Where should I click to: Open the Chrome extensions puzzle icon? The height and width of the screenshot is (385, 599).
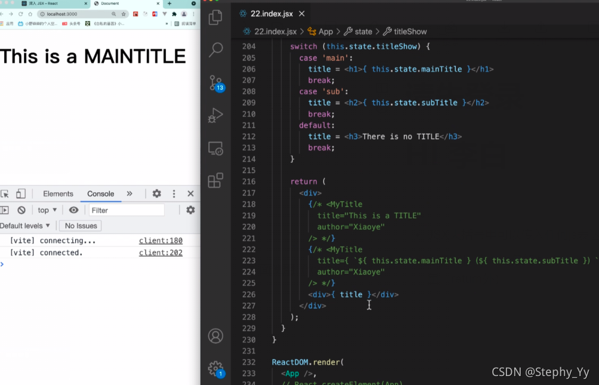174,14
